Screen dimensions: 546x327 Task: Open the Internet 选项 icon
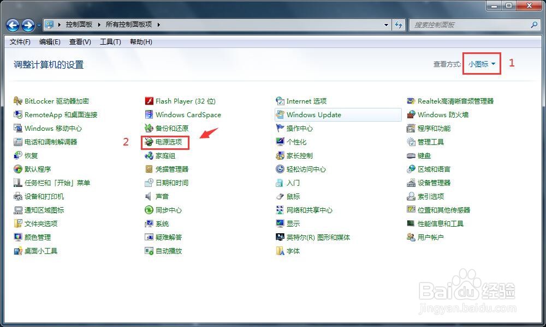(x=280, y=101)
